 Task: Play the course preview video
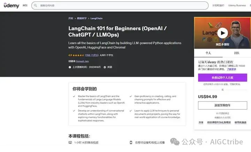[222, 33]
